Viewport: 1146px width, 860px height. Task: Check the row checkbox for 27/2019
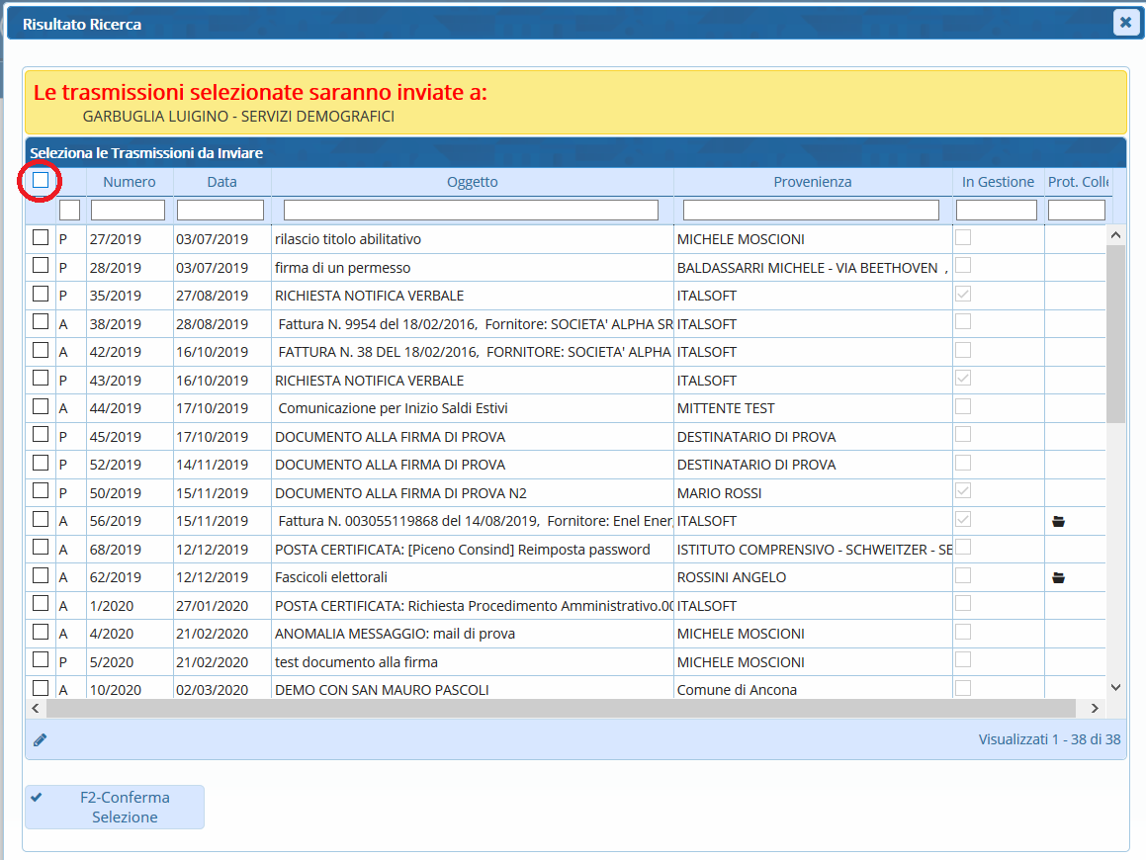41,238
